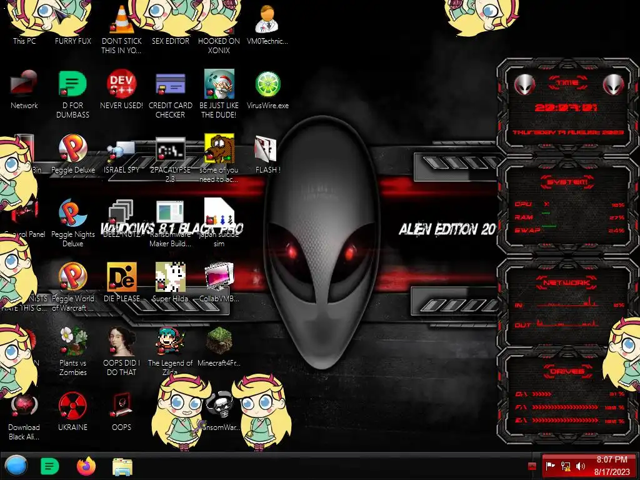
Task: Click the SYSTEM gadget header
Action: pyautogui.click(x=567, y=182)
